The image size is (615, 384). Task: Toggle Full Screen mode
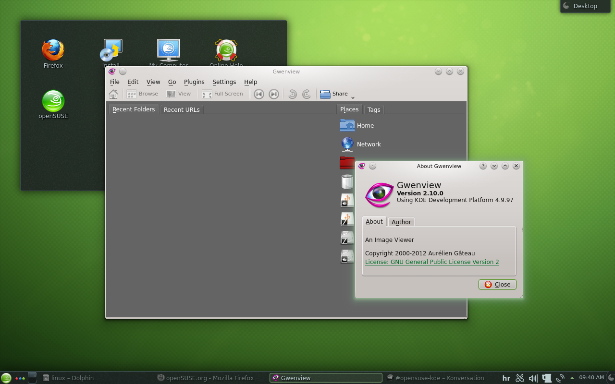coord(222,94)
